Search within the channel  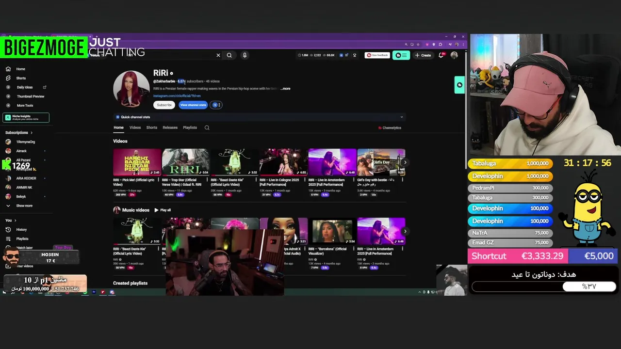(207, 127)
